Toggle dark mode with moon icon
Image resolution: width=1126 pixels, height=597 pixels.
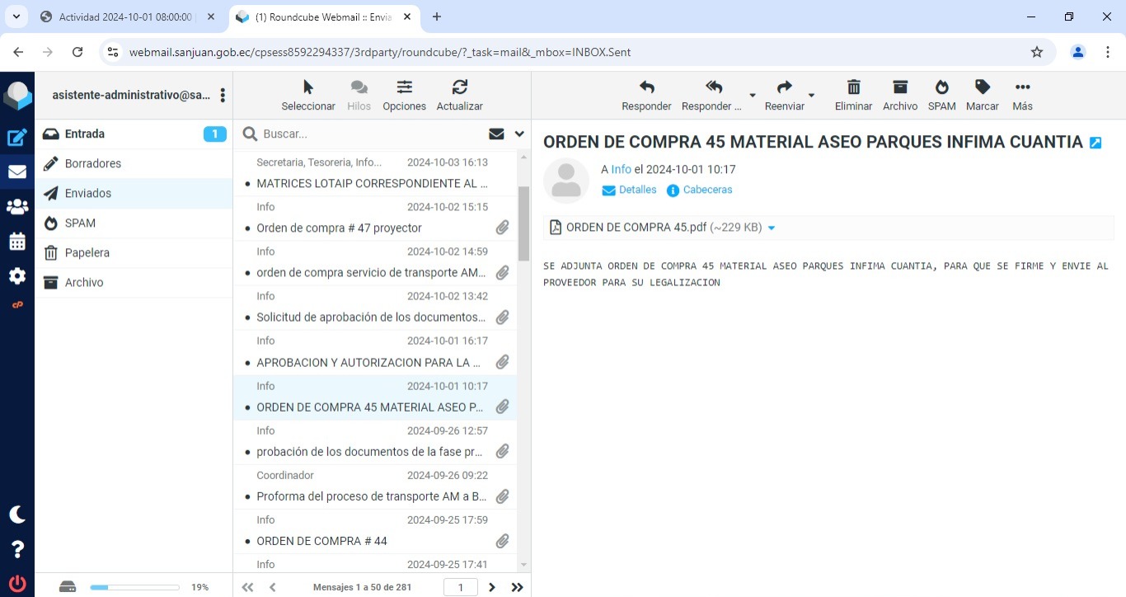tap(17, 515)
